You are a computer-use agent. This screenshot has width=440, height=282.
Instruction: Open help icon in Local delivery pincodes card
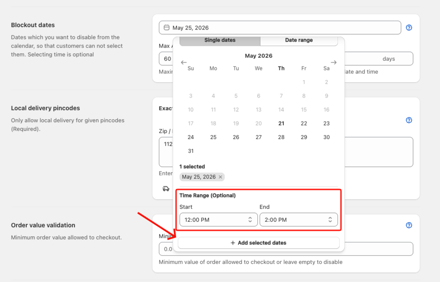pyautogui.click(x=409, y=120)
